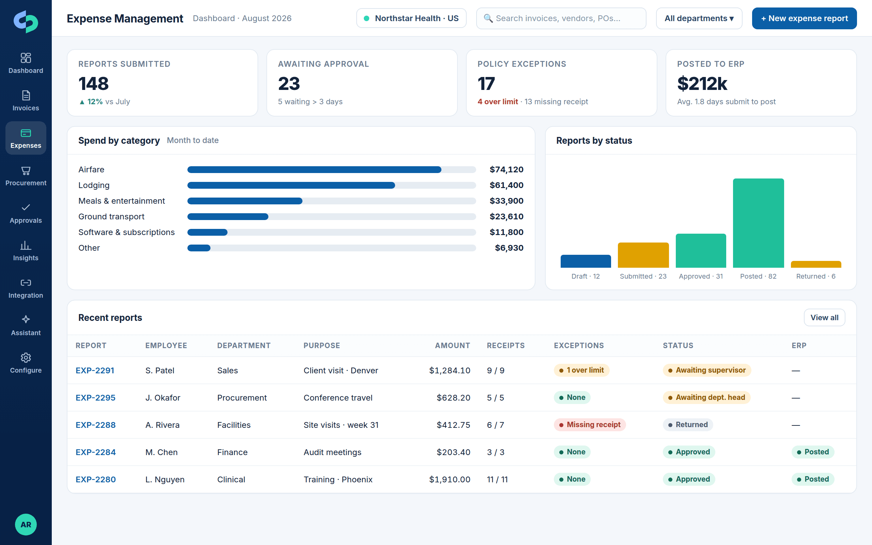The image size is (872, 545).
Task: Click the Software & subscriptions spend bar
Action: 331,233
